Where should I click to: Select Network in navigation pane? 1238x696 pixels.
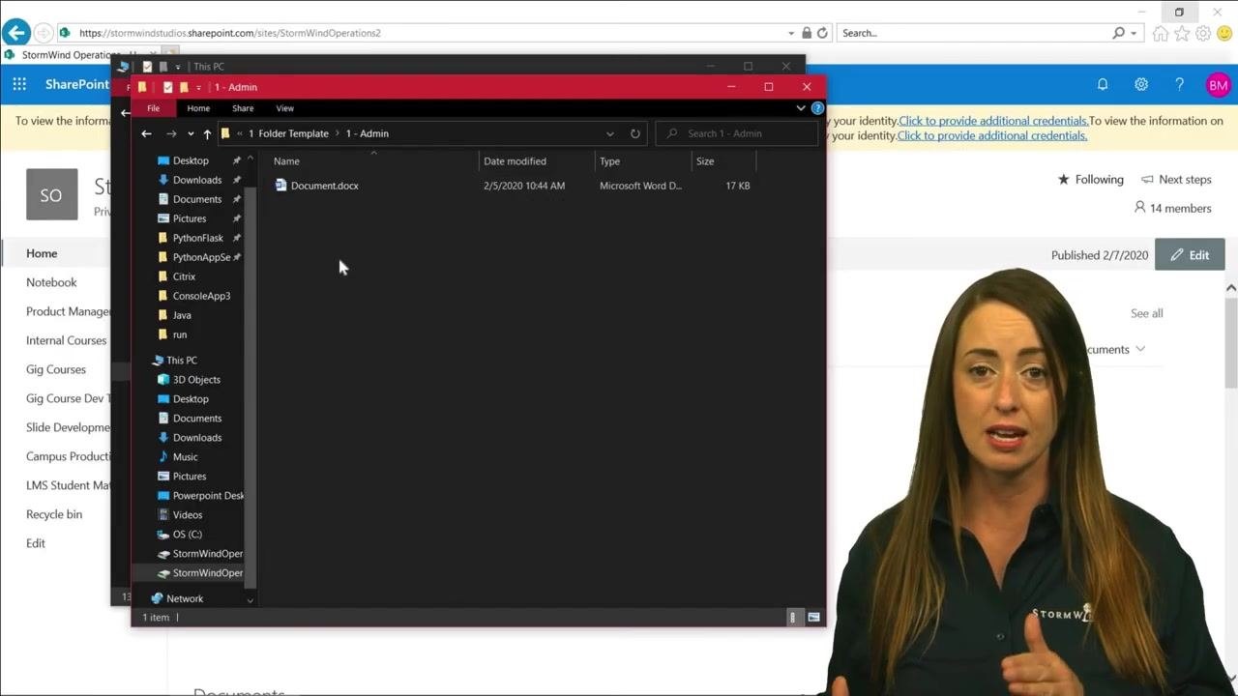(185, 598)
